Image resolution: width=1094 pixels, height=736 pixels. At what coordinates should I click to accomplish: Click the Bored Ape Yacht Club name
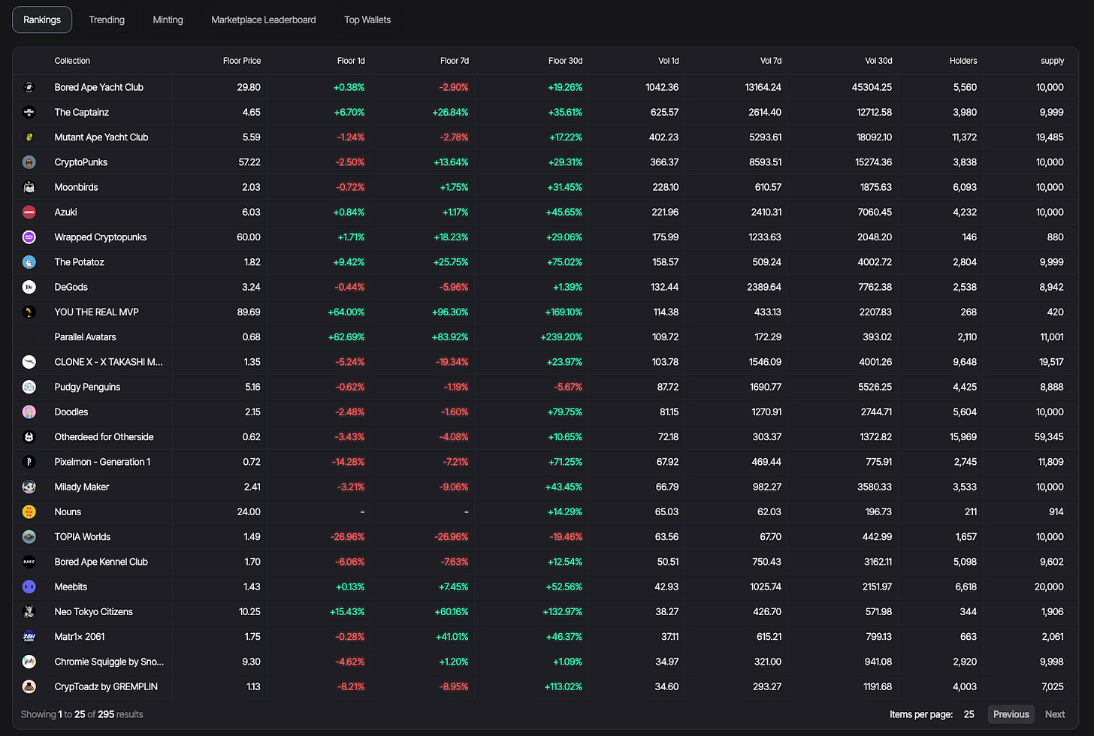[98, 87]
